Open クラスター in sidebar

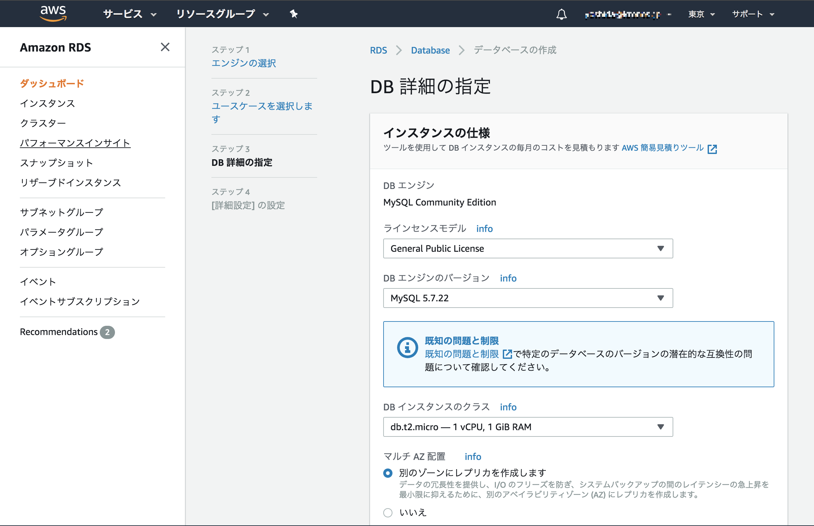[43, 123]
